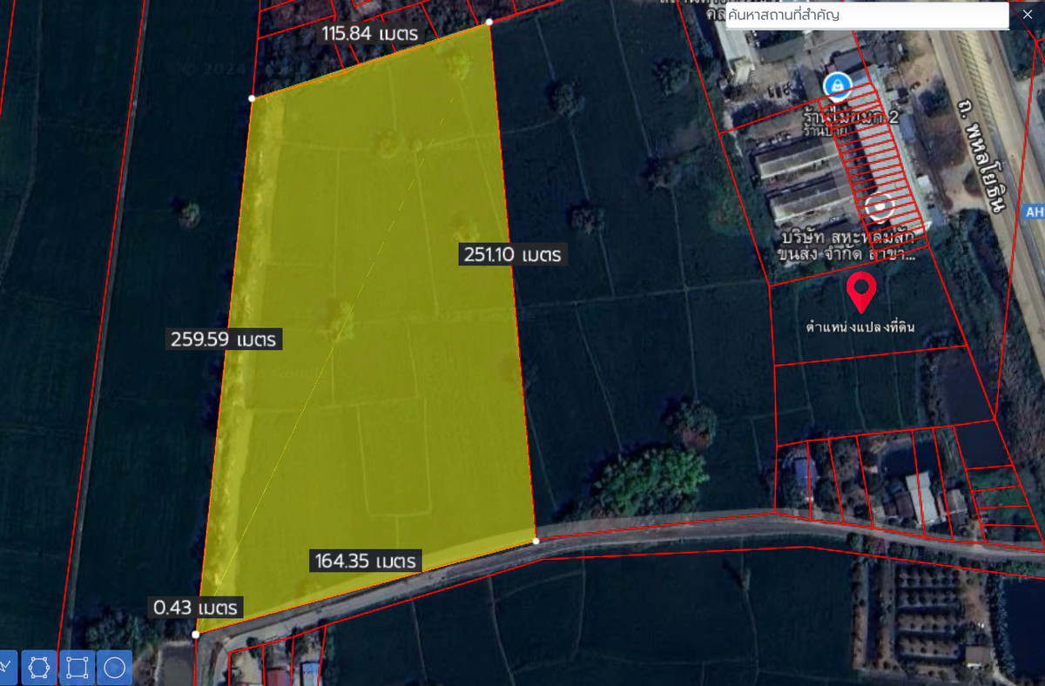Click the 164.35 เมตร measurement label

tap(366, 561)
